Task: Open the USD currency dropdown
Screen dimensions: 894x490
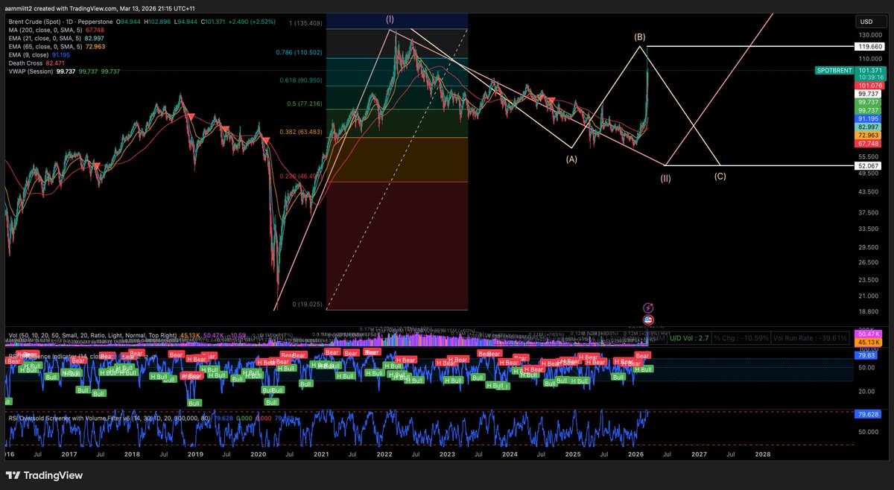Action: coord(870,22)
